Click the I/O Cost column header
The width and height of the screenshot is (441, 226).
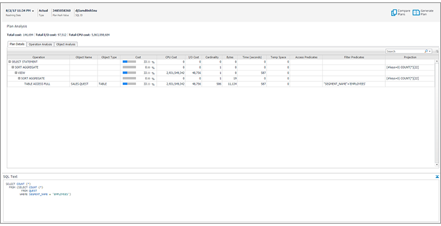(194, 57)
